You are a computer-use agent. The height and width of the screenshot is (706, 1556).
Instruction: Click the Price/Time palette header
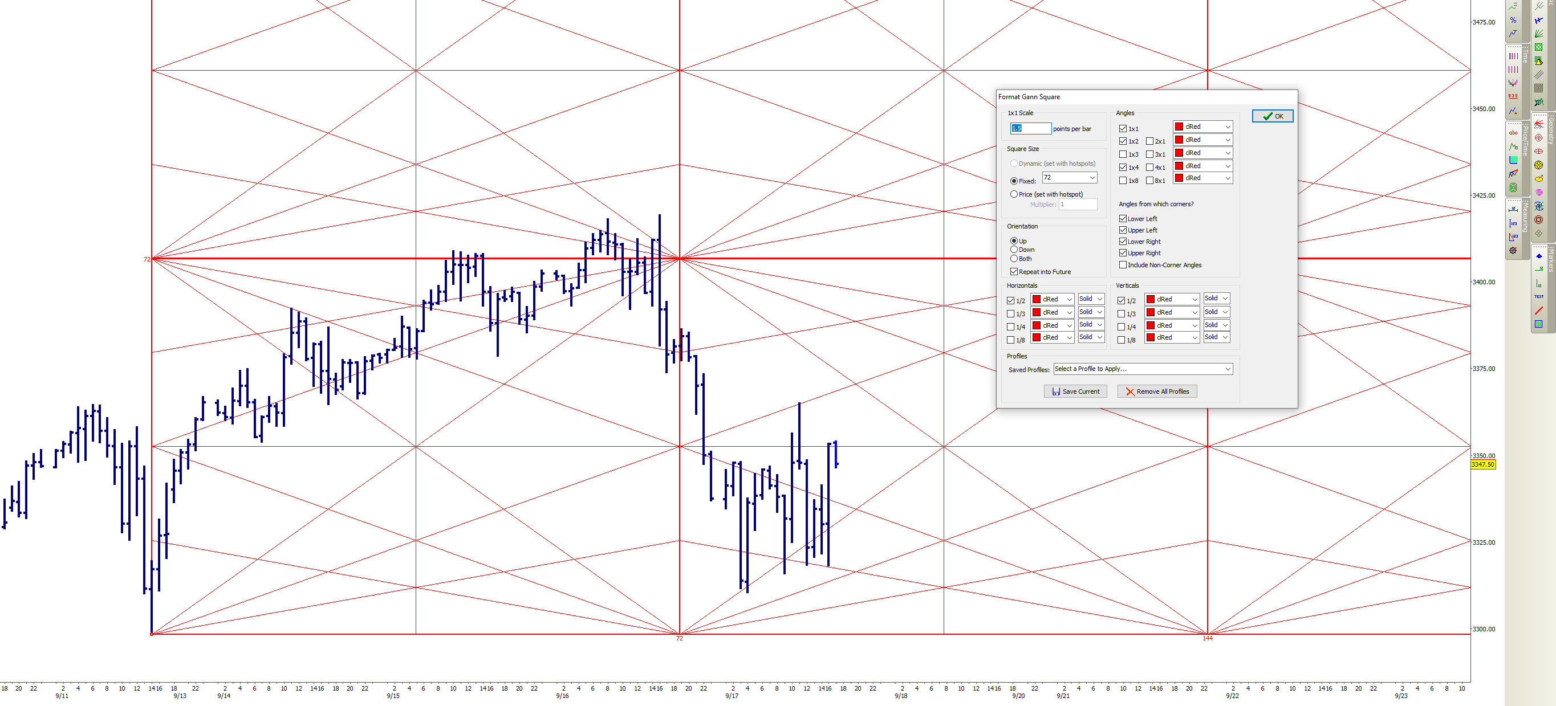pyautogui.click(x=1525, y=141)
